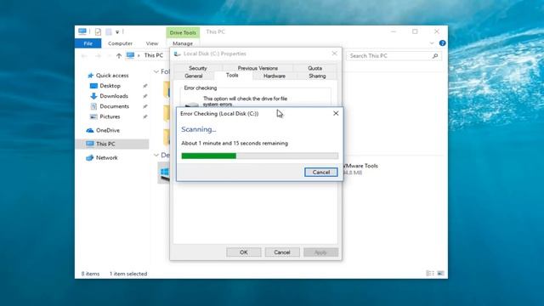This screenshot has width=544, height=306.
Task: Click the New folder quick access icon
Action: click(109, 32)
